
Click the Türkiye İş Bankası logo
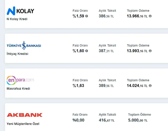[x=24, y=46]
